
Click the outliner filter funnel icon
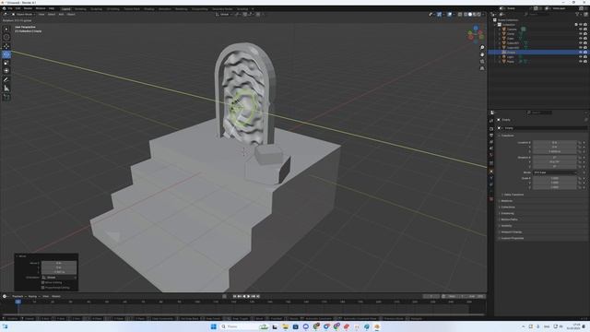point(577,15)
